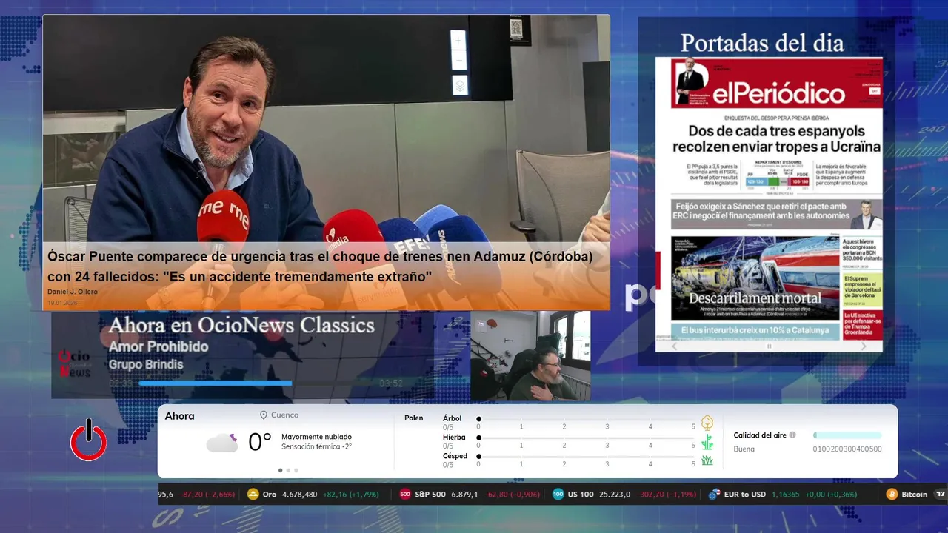Click the air quality level bar
The image size is (948, 533).
tap(847, 435)
